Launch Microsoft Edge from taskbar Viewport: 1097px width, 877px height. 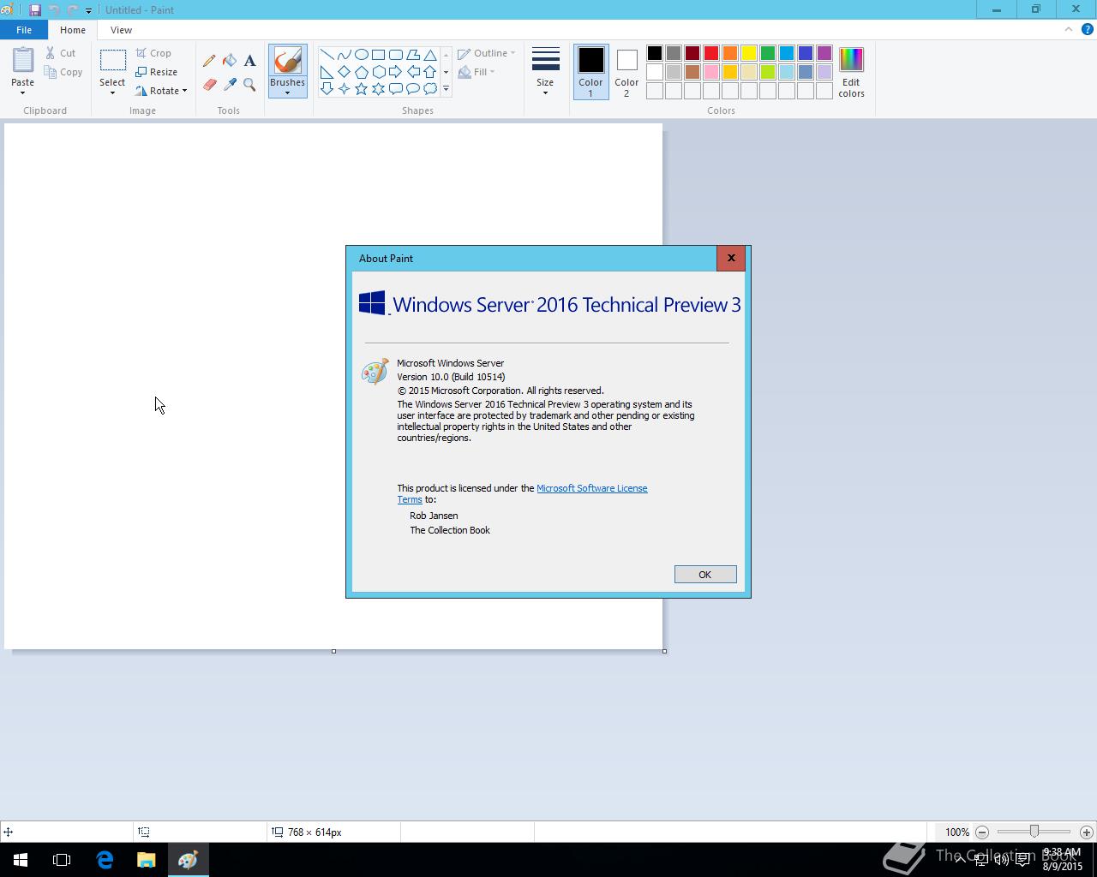[105, 860]
